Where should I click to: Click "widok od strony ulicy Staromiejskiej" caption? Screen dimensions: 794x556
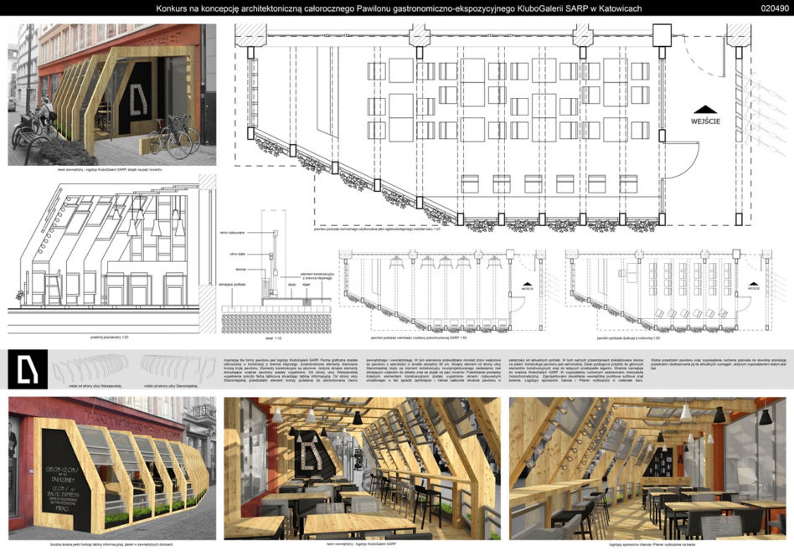(x=170, y=386)
